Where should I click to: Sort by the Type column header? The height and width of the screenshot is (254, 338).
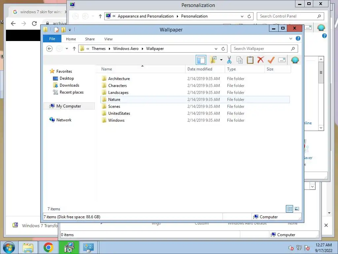click(245, 69)
